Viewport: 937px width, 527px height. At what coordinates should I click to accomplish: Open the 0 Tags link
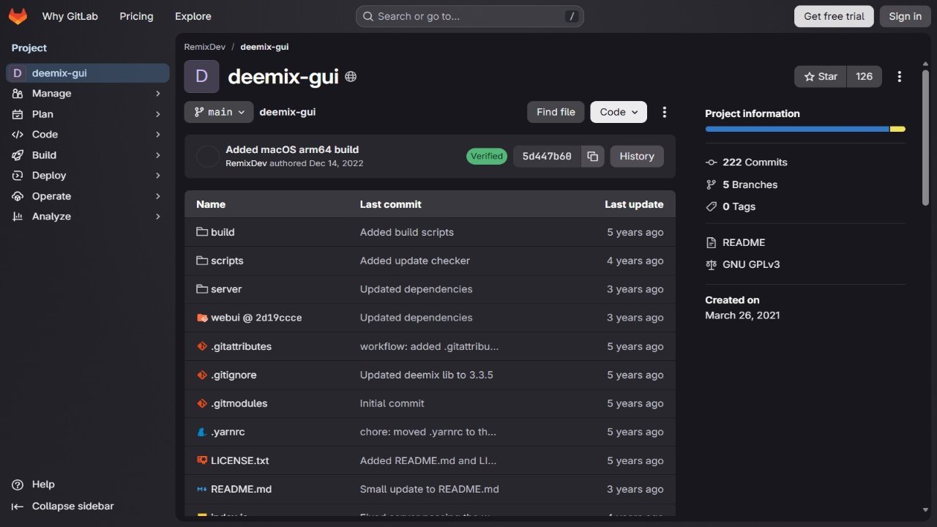(x=739, y=206)
